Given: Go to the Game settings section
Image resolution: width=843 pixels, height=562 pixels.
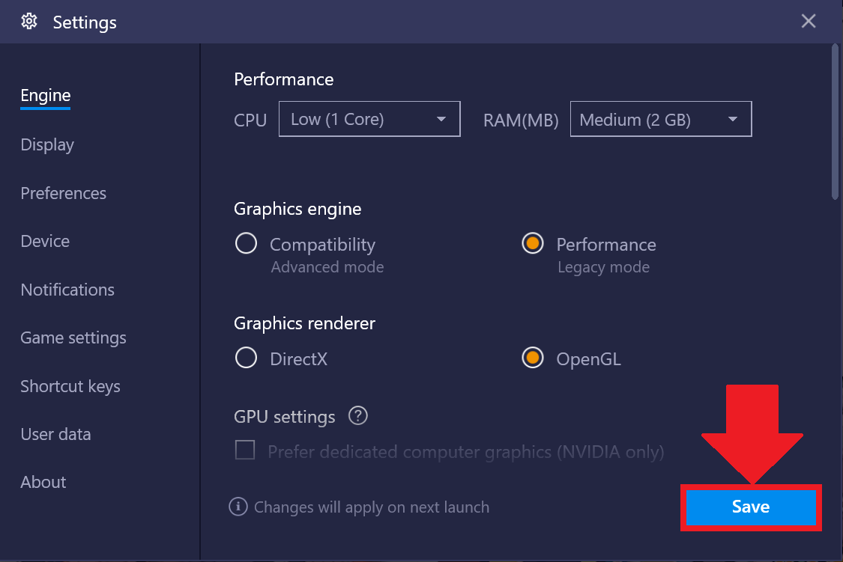Looking at the screenshot, I should pos(73,338).
